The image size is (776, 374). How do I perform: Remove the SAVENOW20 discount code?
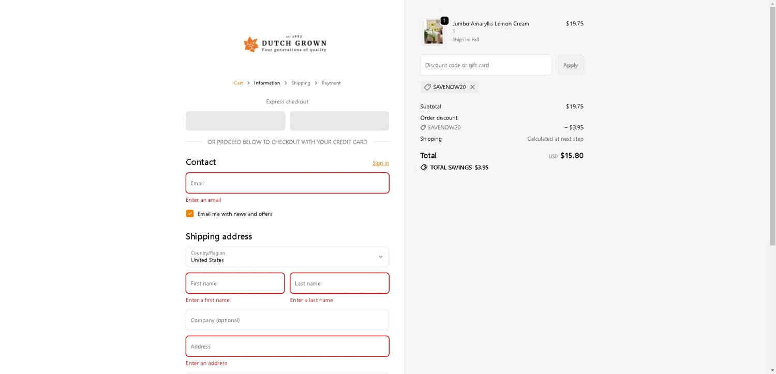(x=472, y=87)
